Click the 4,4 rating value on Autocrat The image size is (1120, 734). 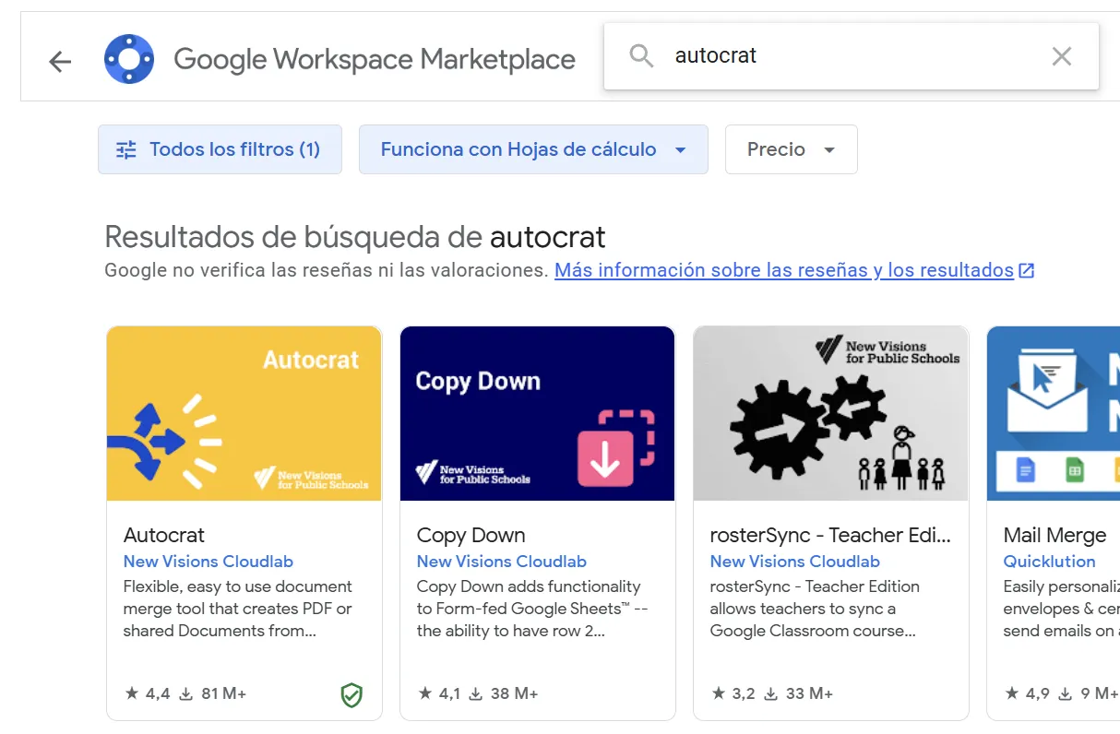point(158,693)
